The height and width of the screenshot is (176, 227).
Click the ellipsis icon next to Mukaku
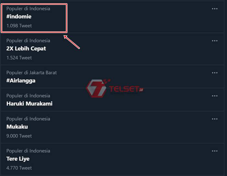click(215, 119)
